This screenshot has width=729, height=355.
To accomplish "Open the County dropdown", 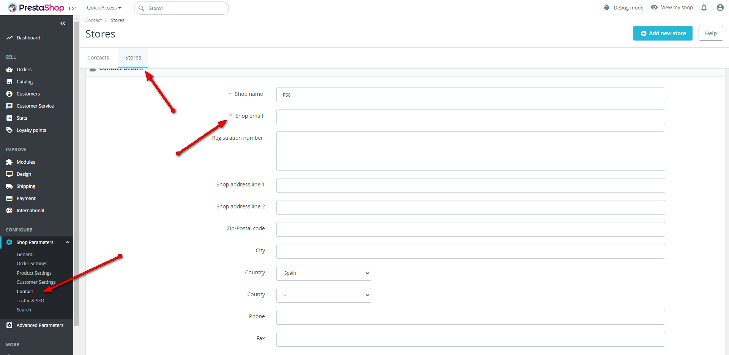I will [324, 295].
